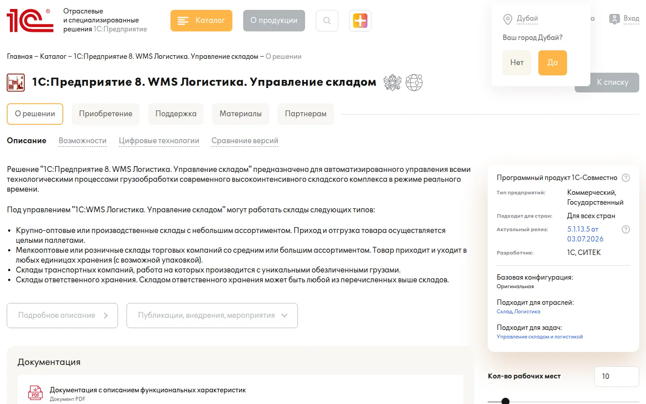Open Документация с описанием функциональных характеристик
The width and height of the screenshot is (646, 404).
[x=148, y=390]
